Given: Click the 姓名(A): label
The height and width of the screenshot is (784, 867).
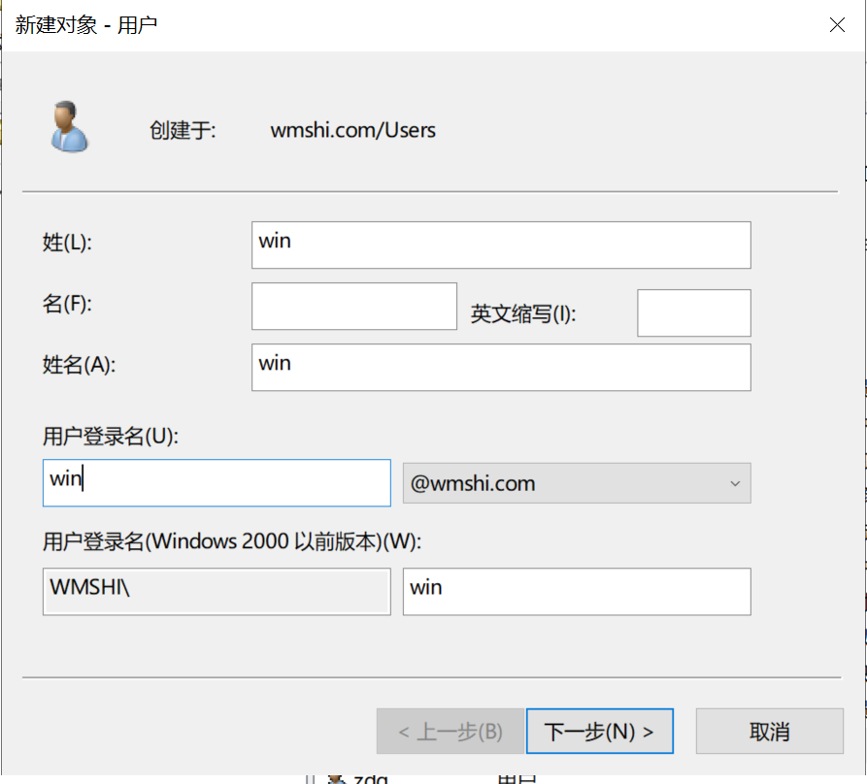Looking at the screenshot, I should click(x=79, y=365).
